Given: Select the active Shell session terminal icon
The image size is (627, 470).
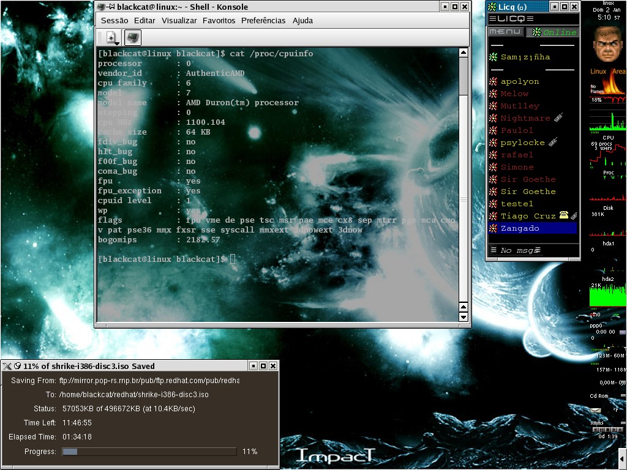Looking at the screenshot, I should point(132,37).
